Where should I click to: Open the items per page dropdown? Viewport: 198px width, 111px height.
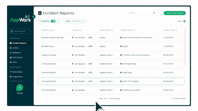point(106,99)
